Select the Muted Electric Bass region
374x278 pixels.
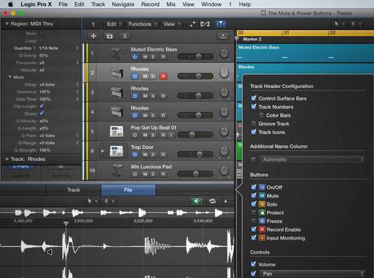(x=305, y=53)
